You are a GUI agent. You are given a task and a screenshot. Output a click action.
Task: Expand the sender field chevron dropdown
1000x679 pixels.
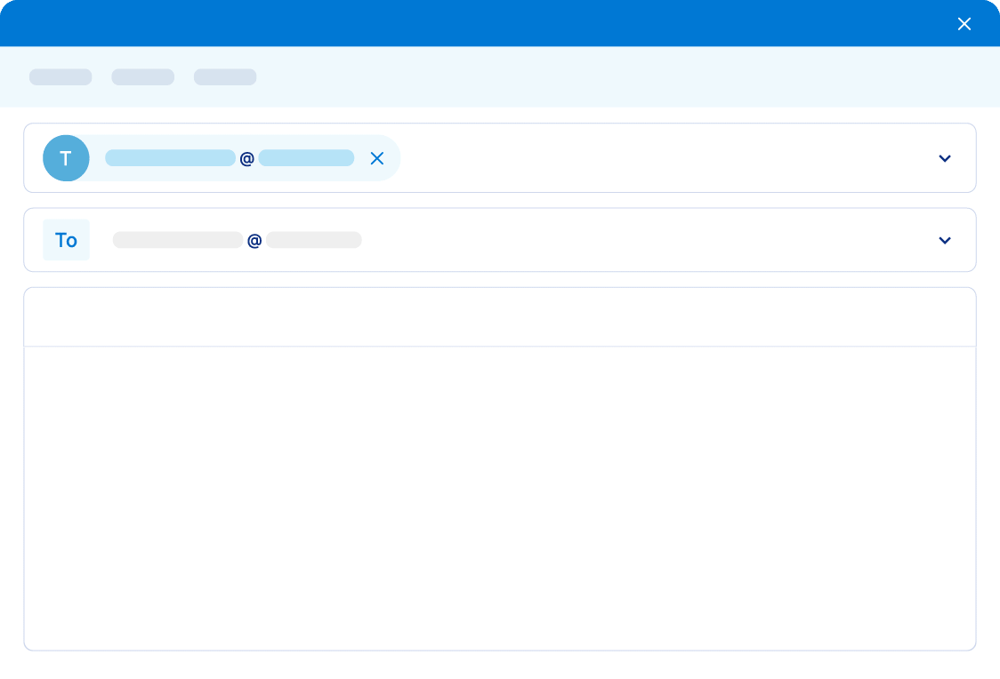[x=945, y=158]
